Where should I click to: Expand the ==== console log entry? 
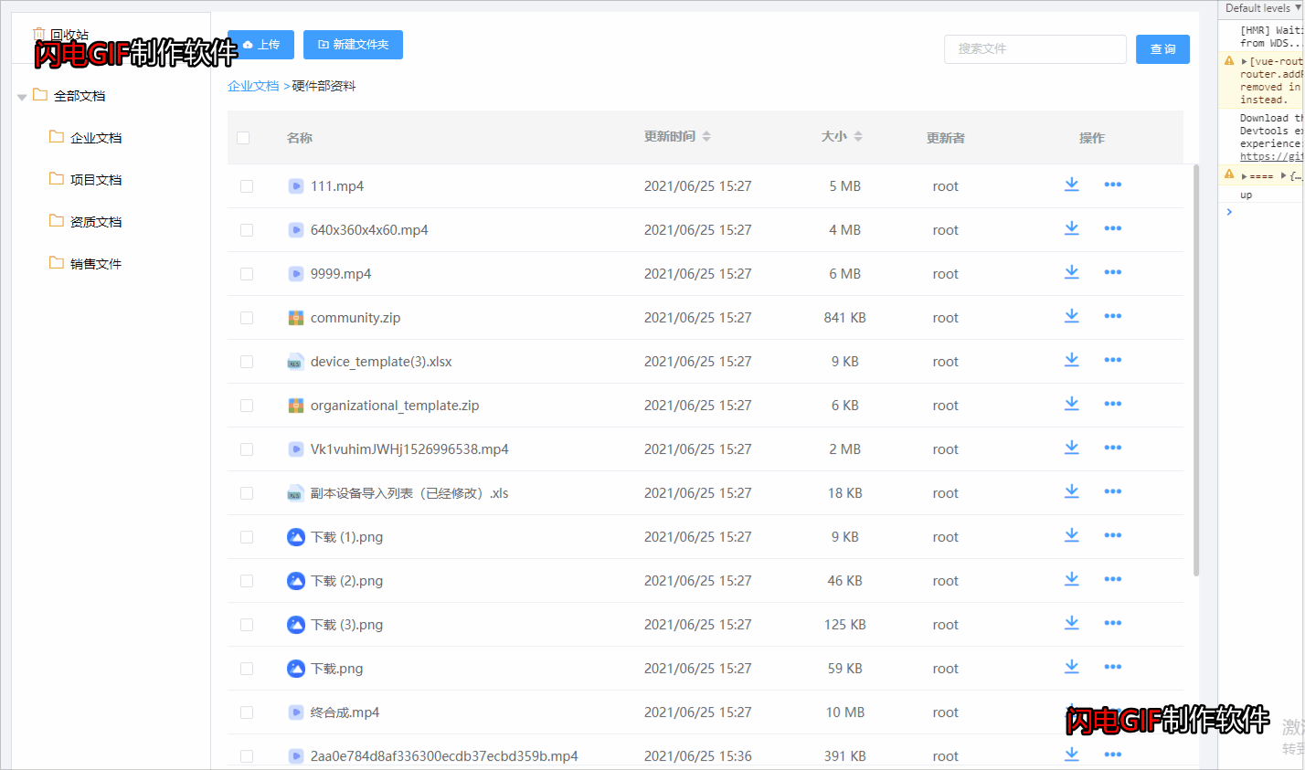1244,175
